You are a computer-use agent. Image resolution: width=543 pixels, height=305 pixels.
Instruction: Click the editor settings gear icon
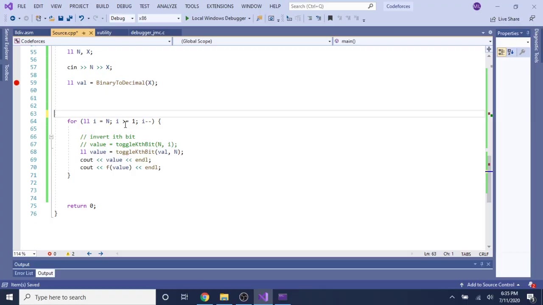pos(490,33)
